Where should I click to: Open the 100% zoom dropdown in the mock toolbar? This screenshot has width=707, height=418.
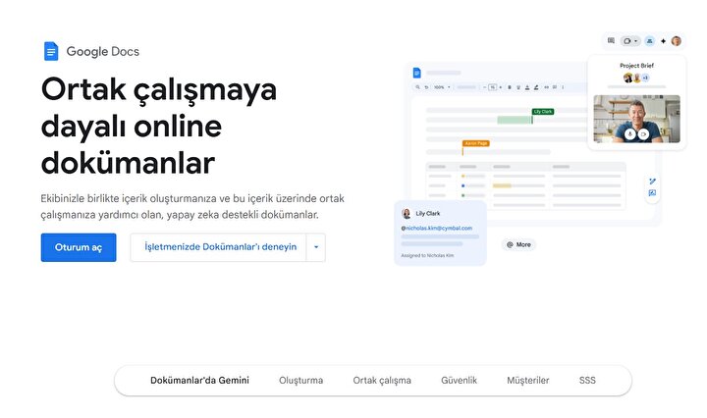[442, 87]
